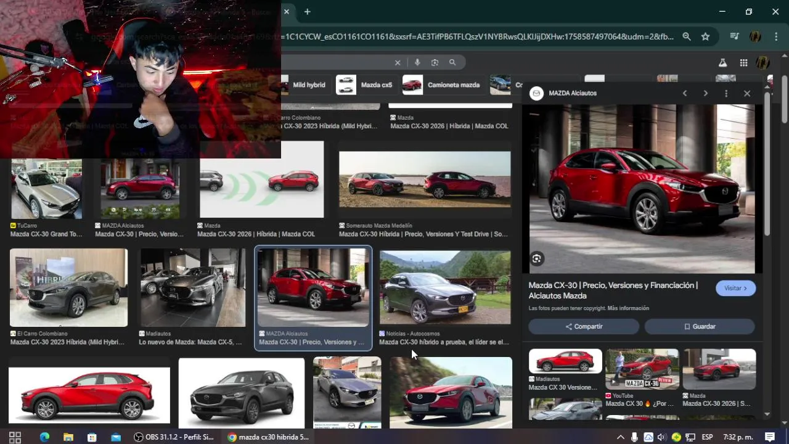
Task: Click 'Mazda CX-30 híbrido a prueba' caption
Action: point(444,342)
